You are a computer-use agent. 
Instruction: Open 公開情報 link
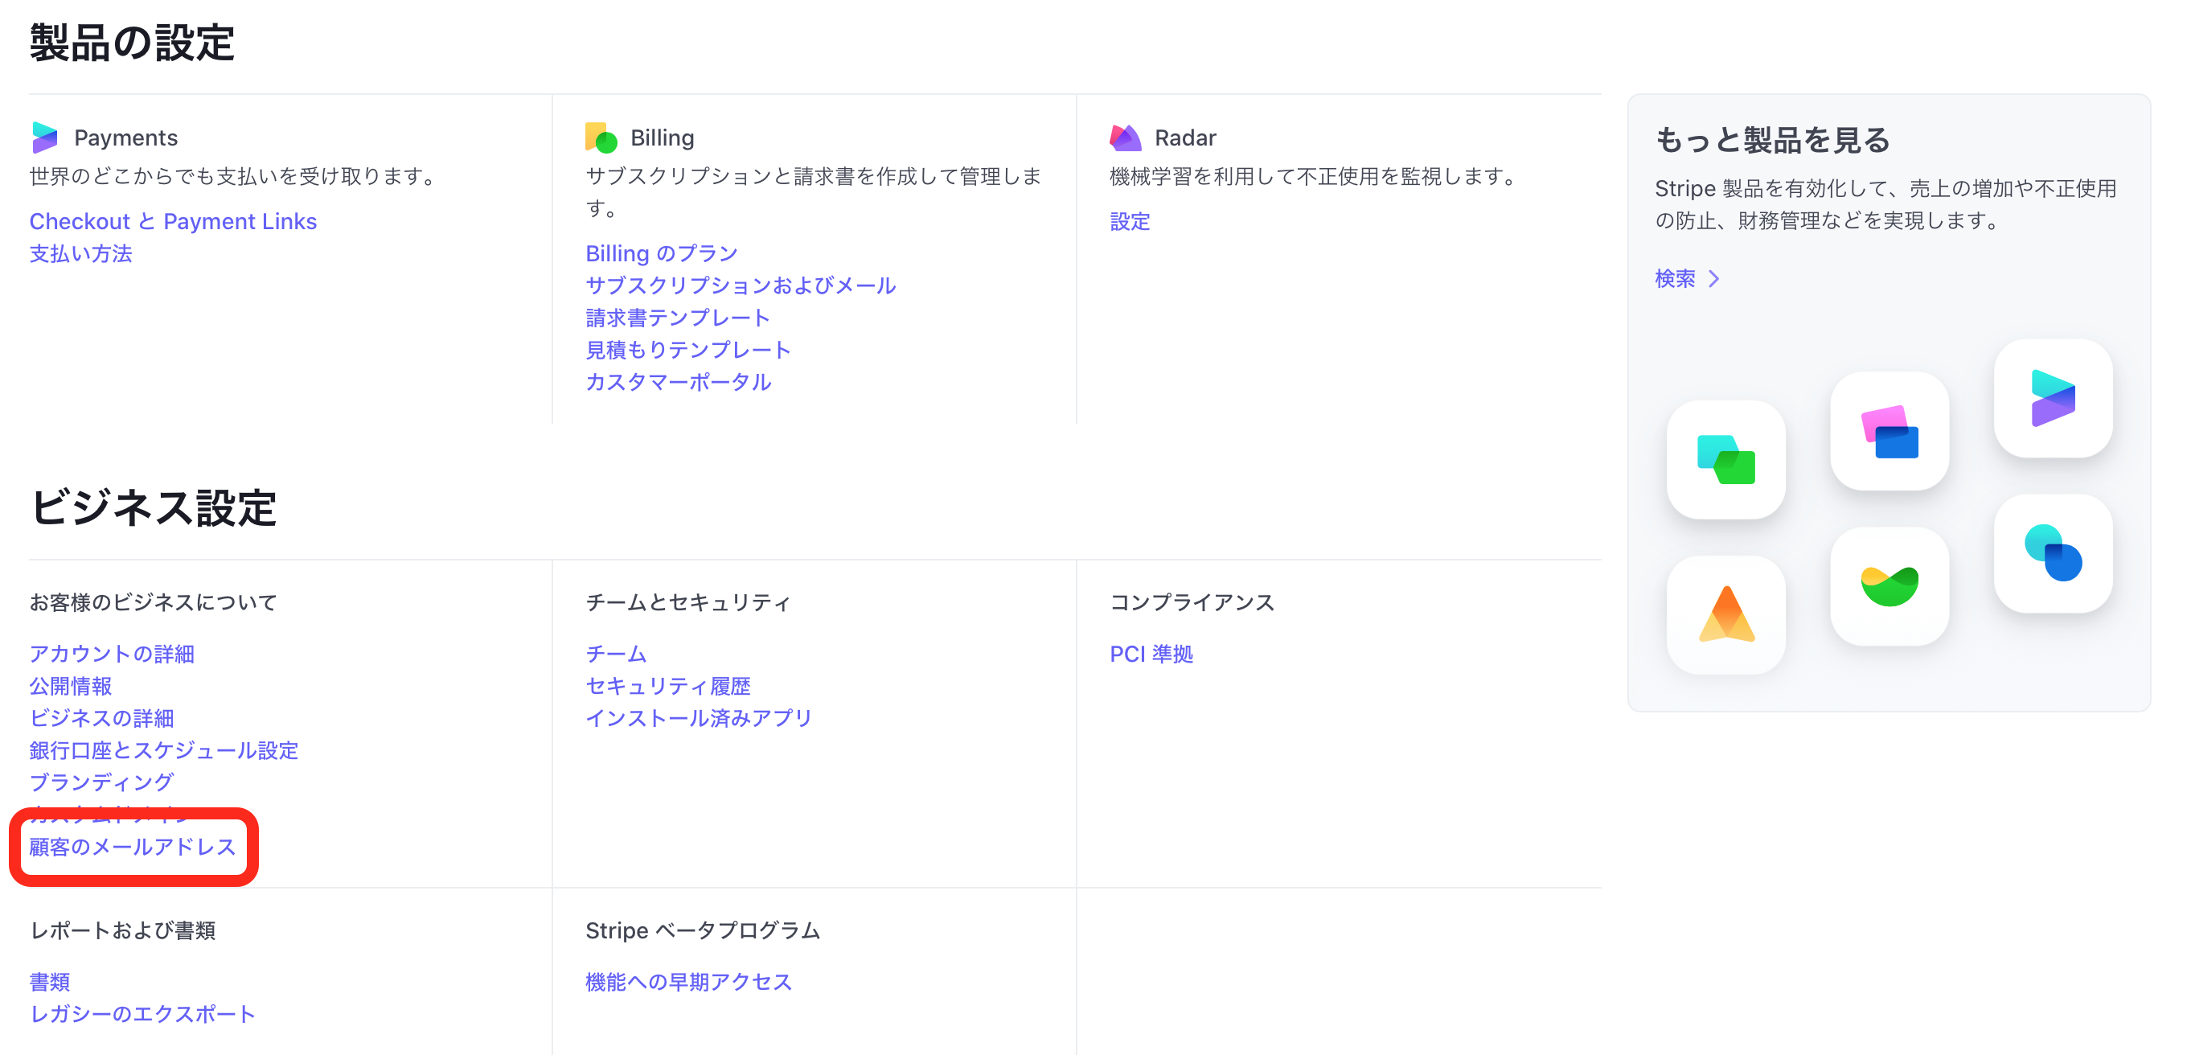tap(71, 687)
